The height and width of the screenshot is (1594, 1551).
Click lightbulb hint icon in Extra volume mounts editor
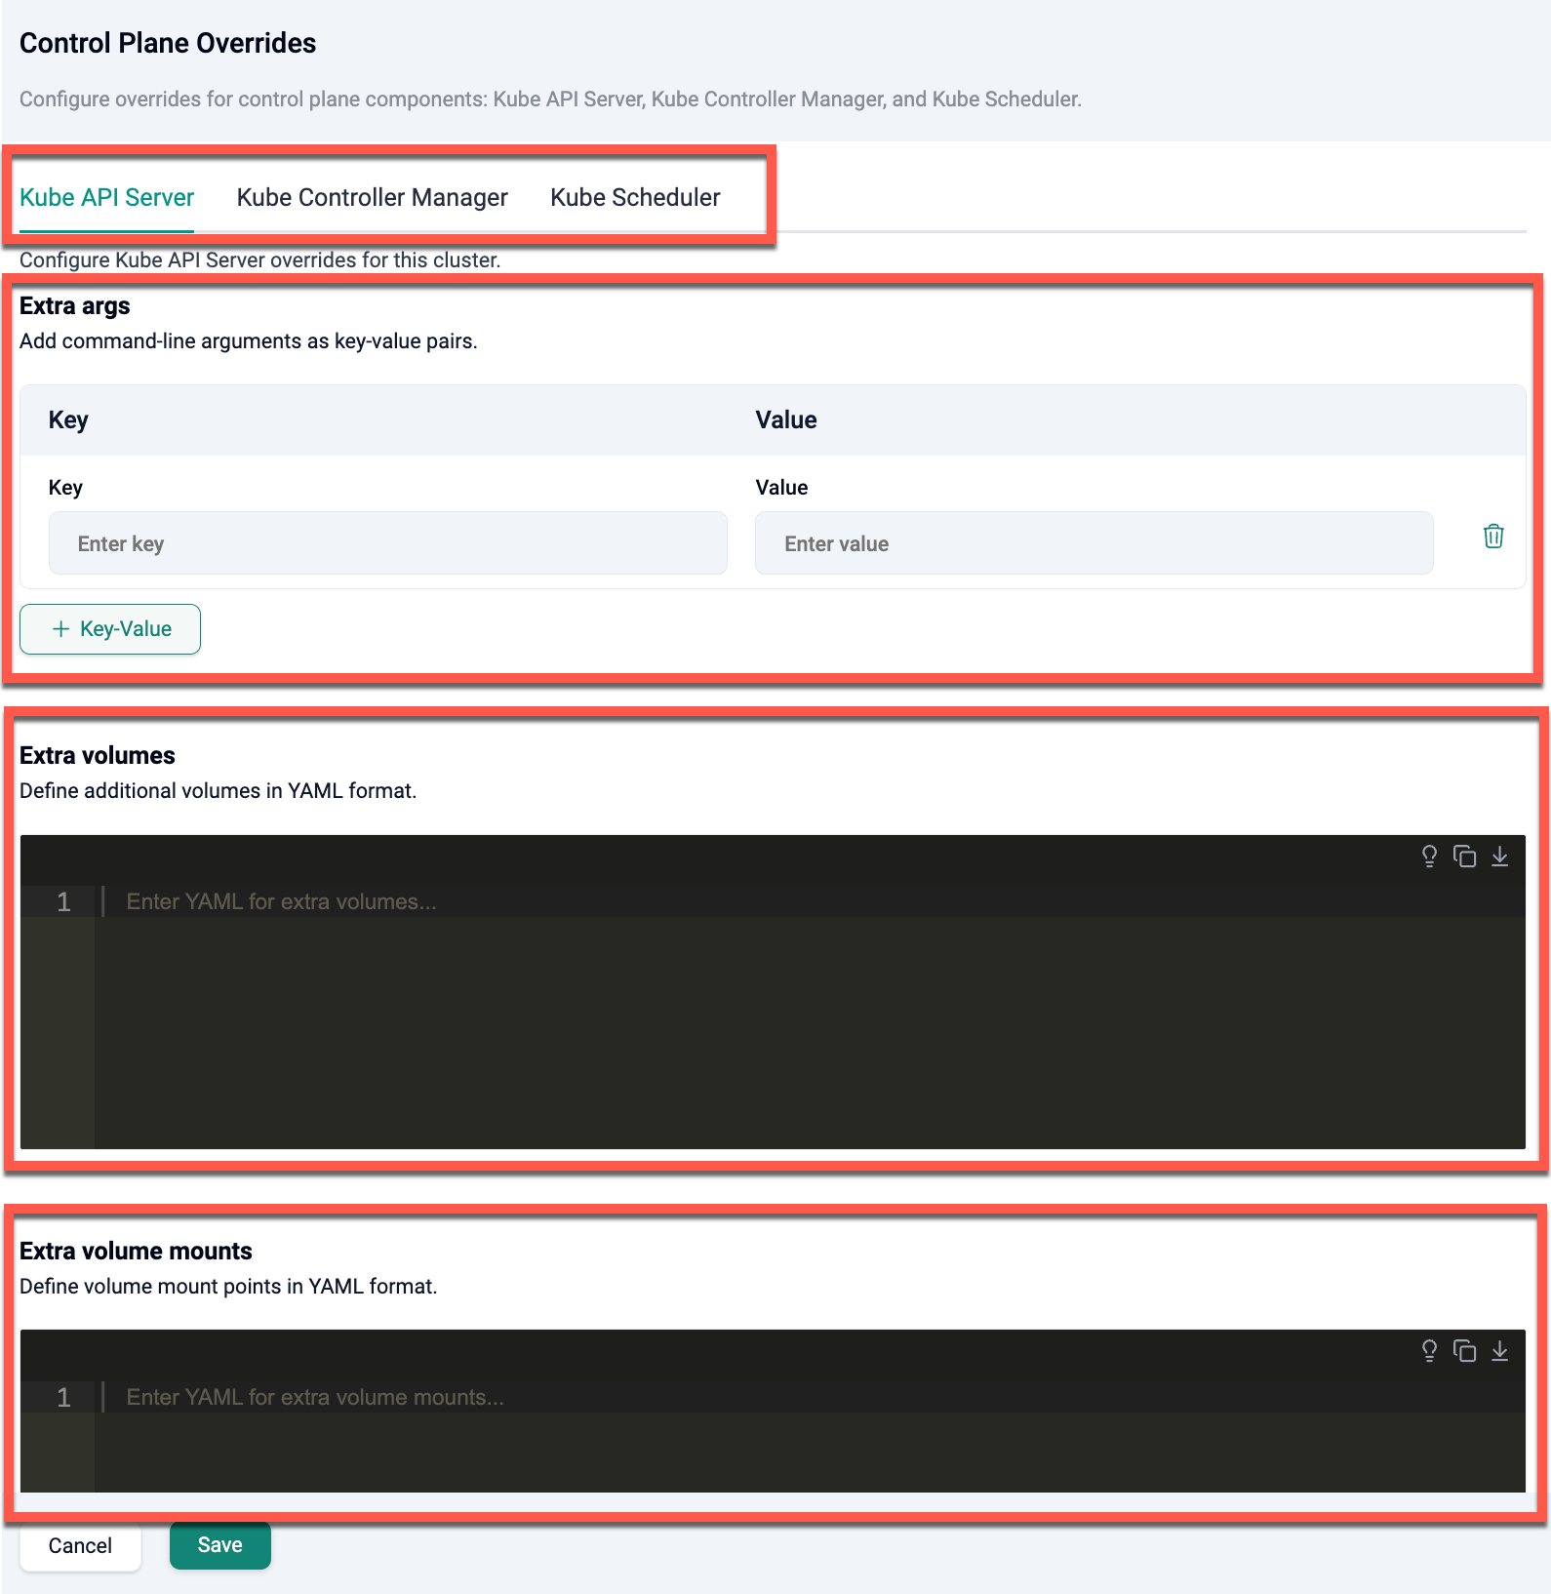[x=1429, y=1351]
